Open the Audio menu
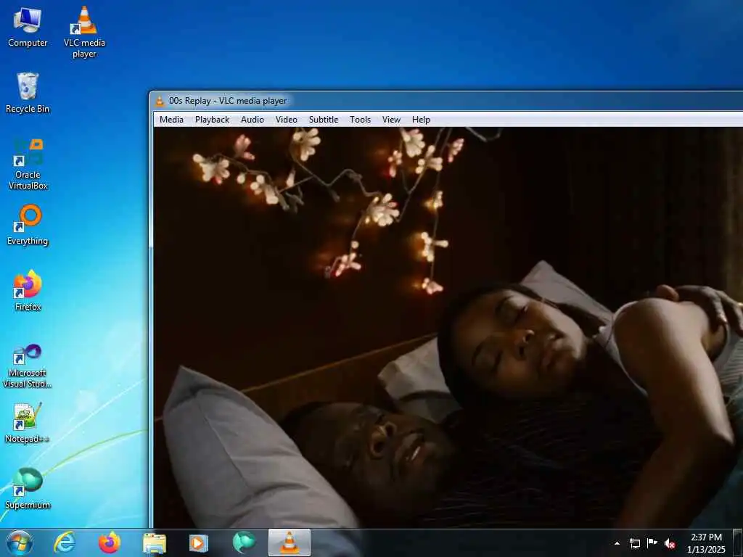743x557 pixels. (252, 120)
